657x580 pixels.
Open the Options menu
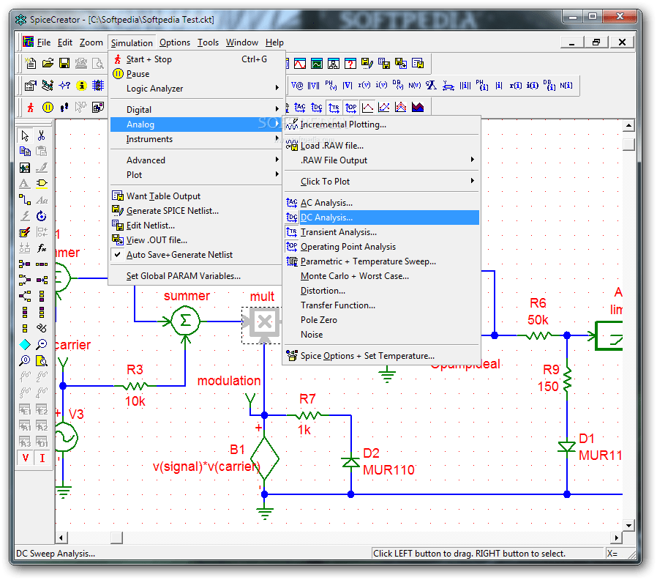pyautogui.click(x=175, y=42)
